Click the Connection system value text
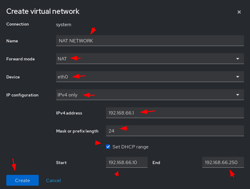The height and width of the screenshot is (189, 250). (64, 25)
